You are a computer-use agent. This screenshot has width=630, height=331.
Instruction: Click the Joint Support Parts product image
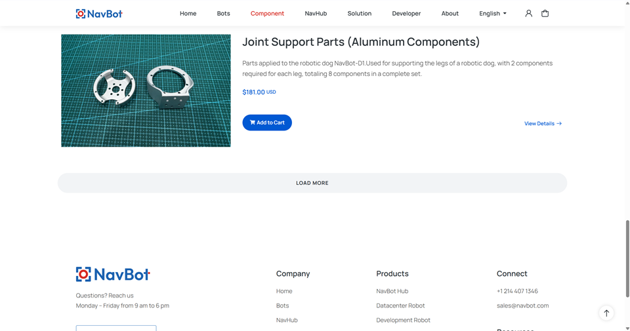[146, 90]
